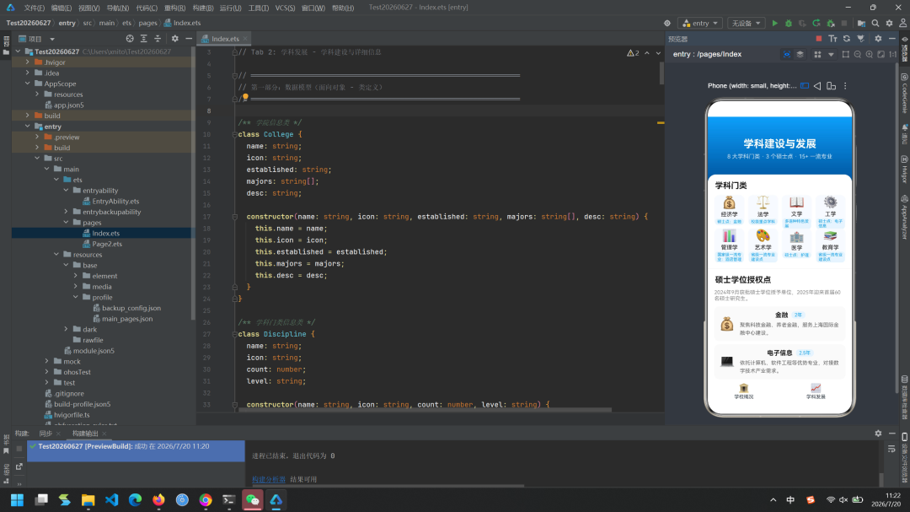
Task: Click the editor horizontal scrollbar
Action: pos(425,410)
